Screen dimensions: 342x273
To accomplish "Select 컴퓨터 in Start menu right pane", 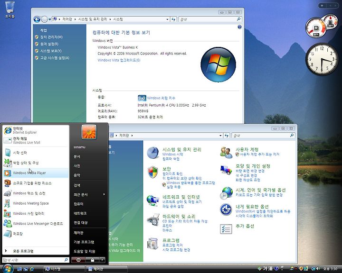I will [x=78, y=204].
